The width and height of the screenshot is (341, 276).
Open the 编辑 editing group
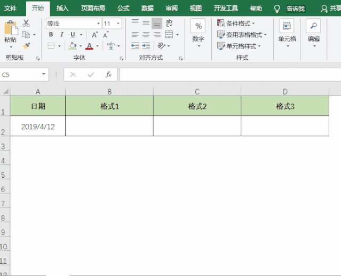click(314, 33)
